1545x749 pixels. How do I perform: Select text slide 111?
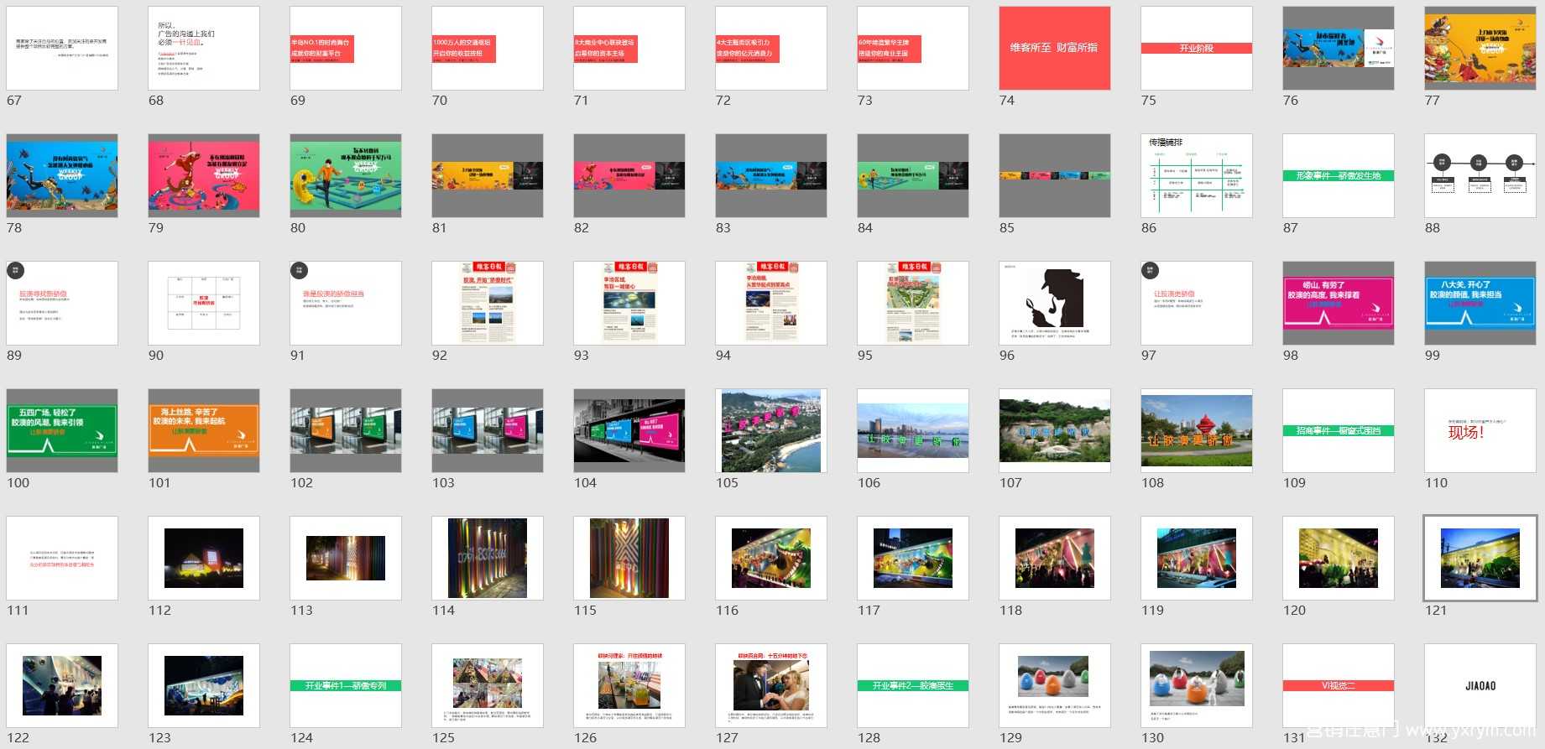pyautogui.click(x=62, y=558)
